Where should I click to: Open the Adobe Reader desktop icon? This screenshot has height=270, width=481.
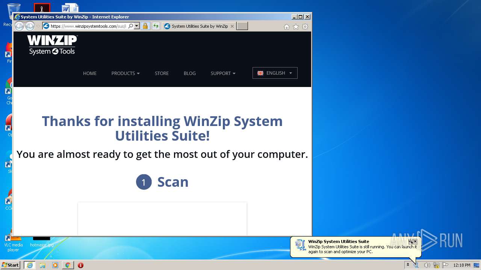click(42, 7)
